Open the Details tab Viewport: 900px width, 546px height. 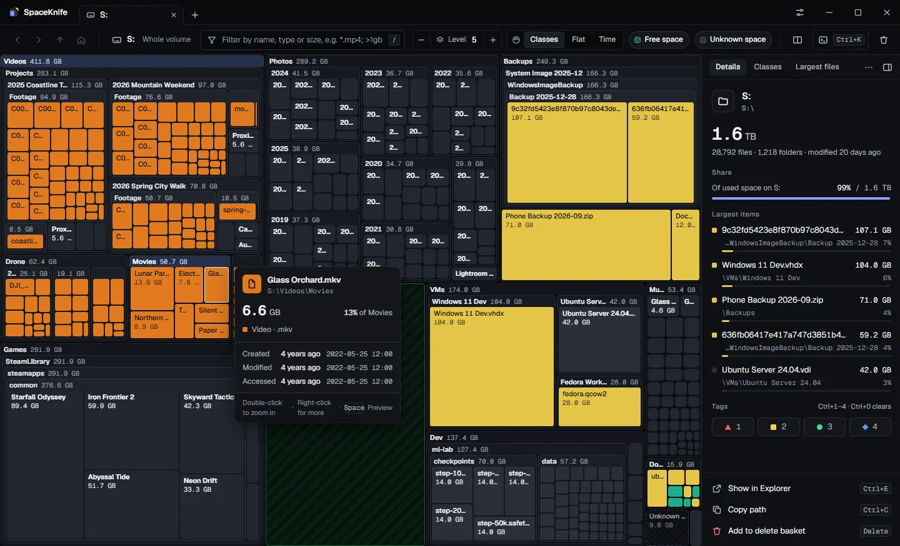pos(727,67)
